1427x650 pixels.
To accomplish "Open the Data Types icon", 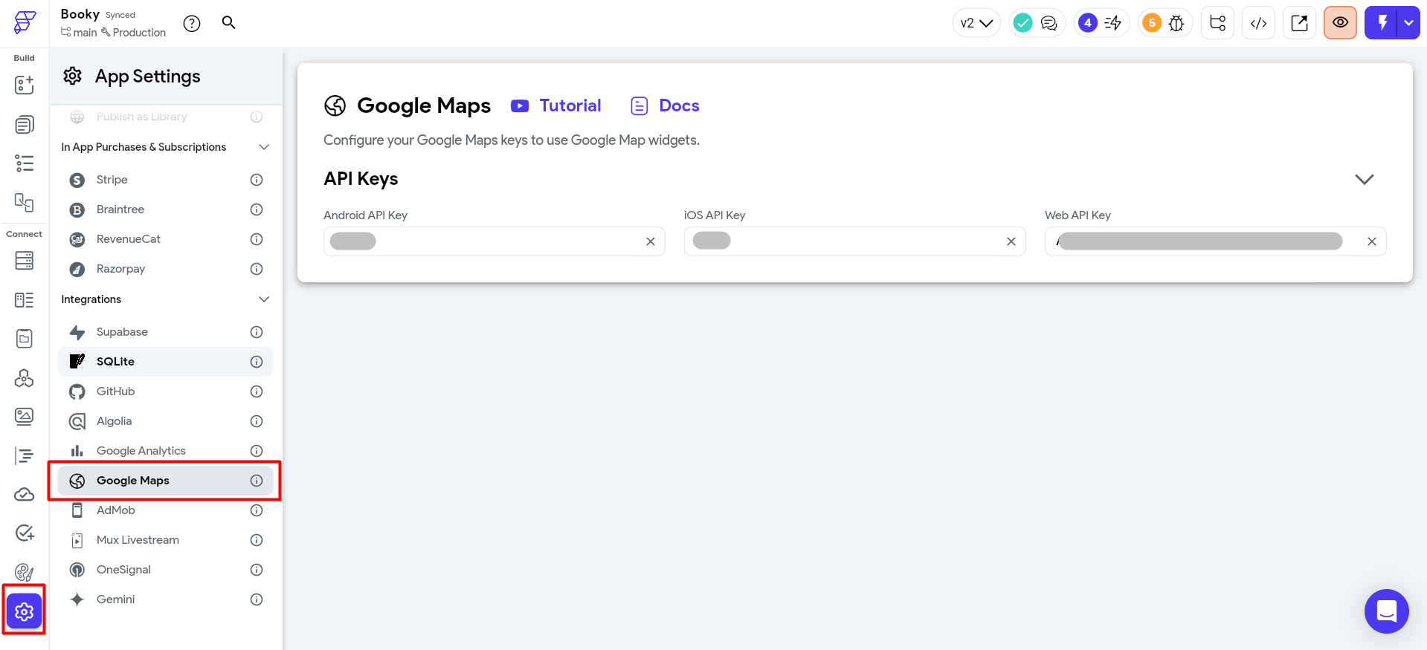I will tap(25, 300).
